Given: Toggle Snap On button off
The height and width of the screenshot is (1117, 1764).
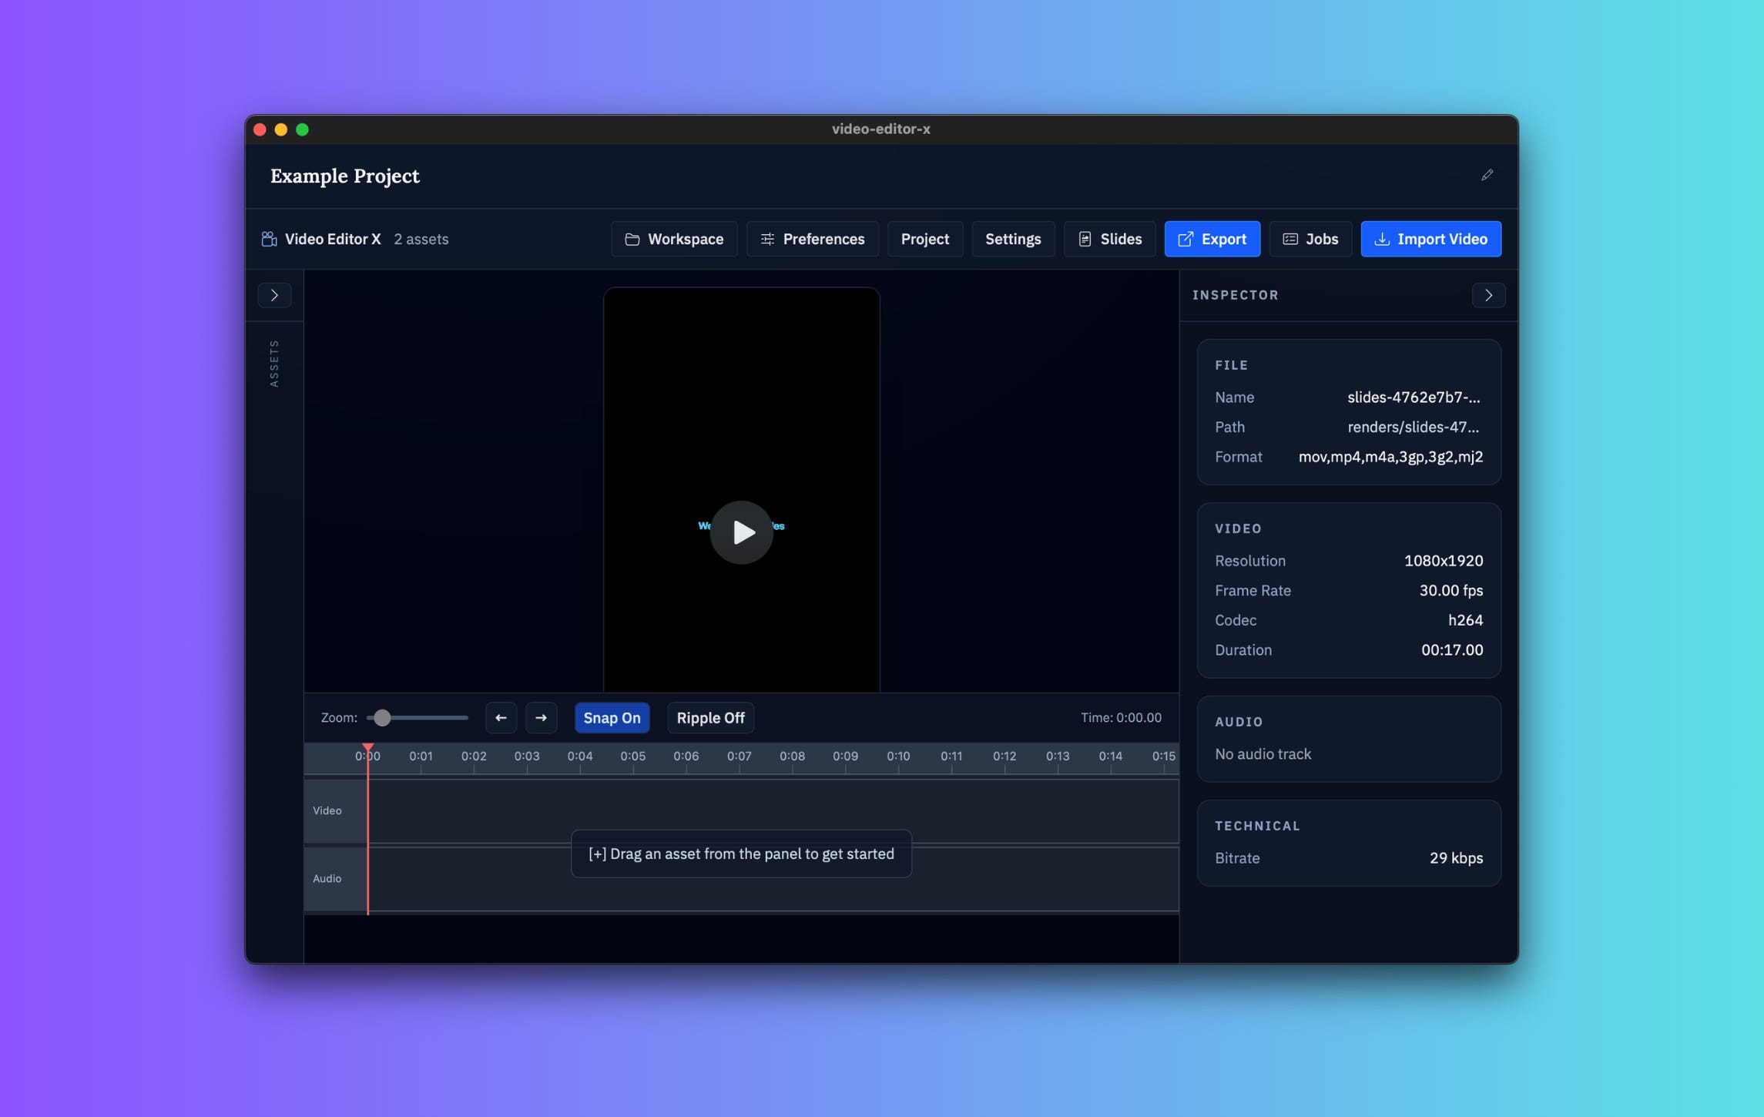Looking at the screenshot, I should (x=612, y=717).
